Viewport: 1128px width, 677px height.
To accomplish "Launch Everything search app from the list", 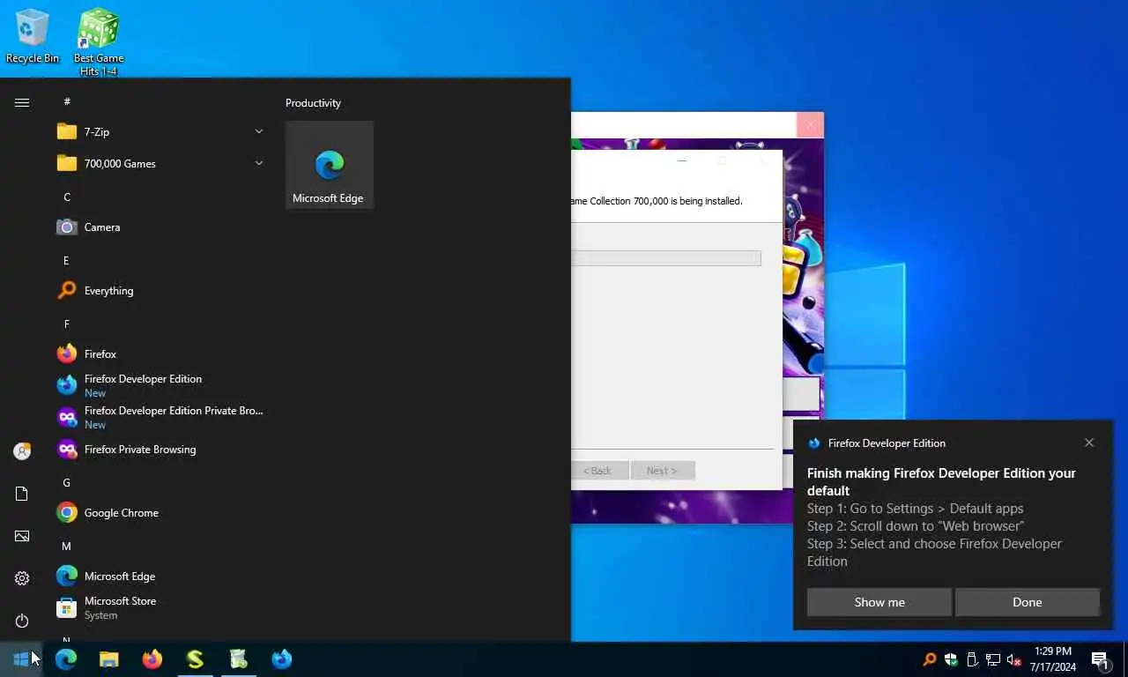I will [x=160, y=291].
